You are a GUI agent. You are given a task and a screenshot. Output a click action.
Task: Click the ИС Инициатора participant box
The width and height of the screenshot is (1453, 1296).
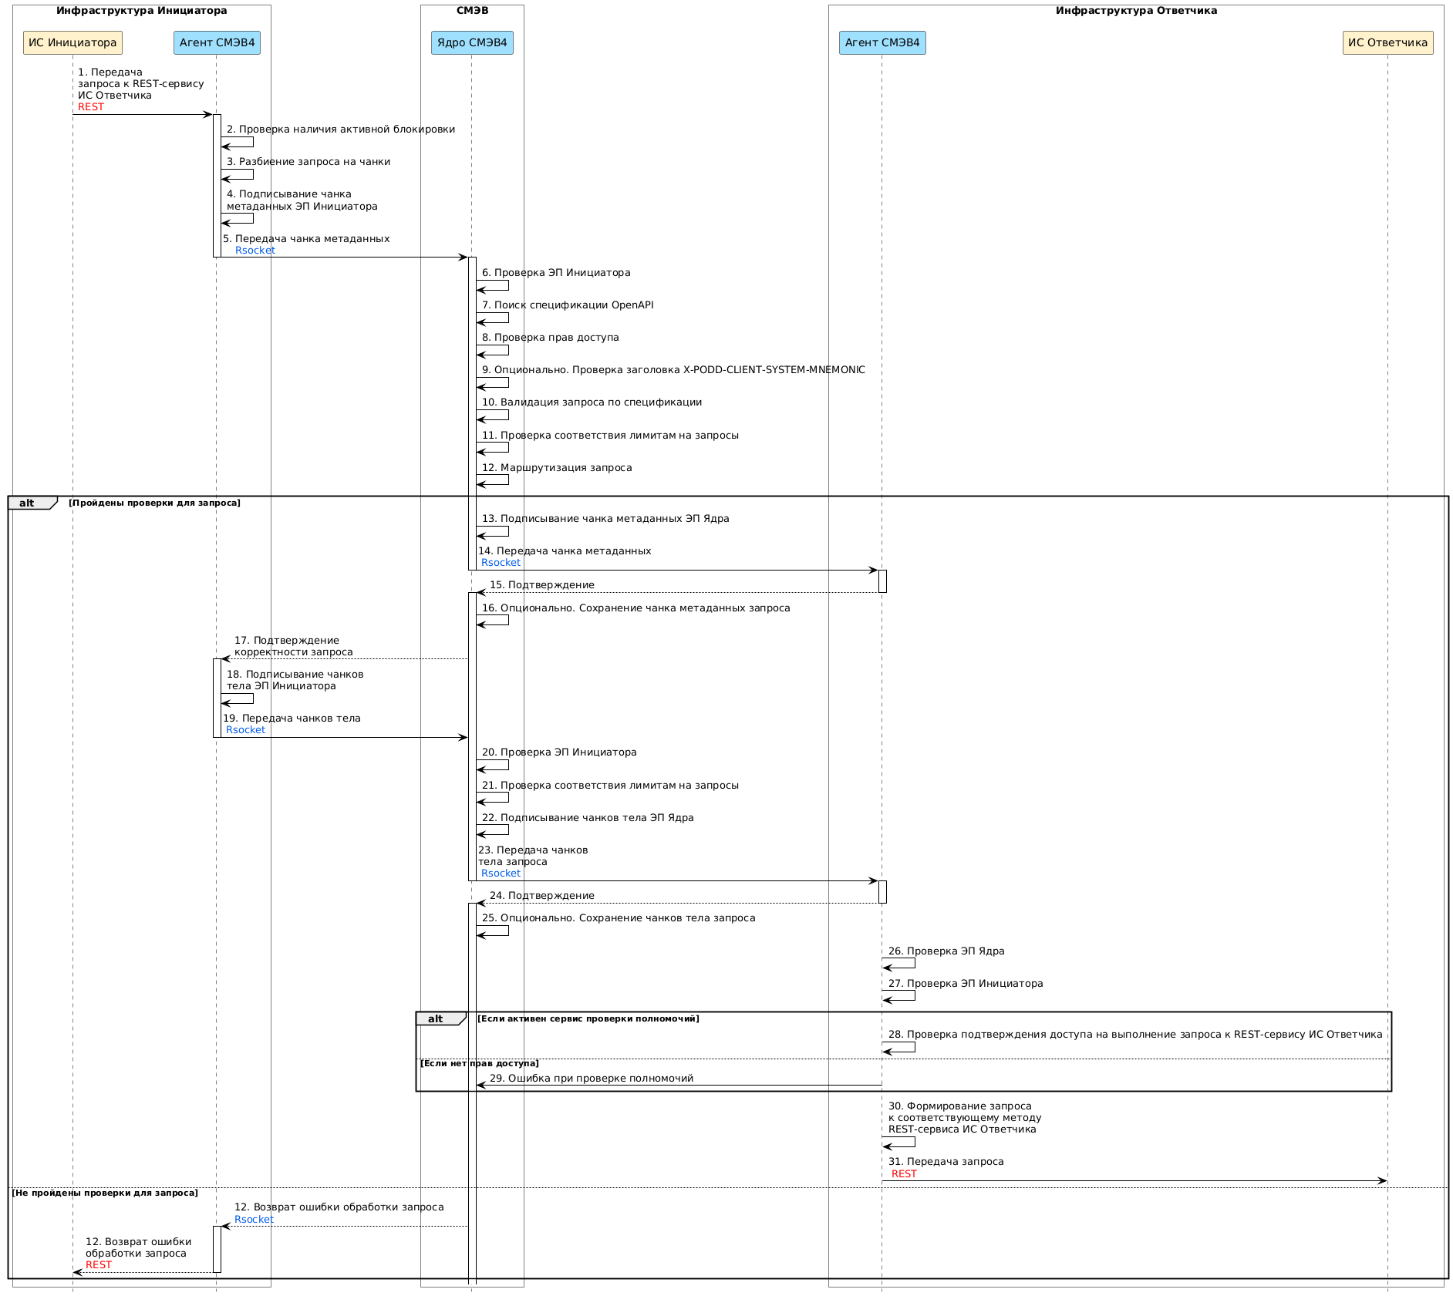point(72,42)
